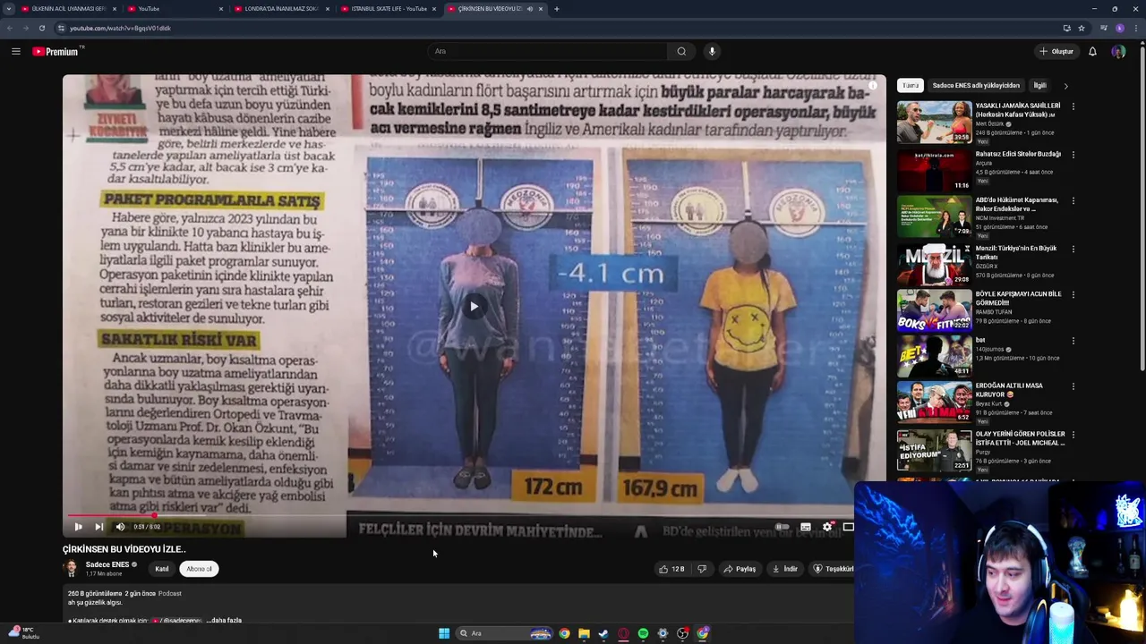Click the address bar URL

pos(120,28)
